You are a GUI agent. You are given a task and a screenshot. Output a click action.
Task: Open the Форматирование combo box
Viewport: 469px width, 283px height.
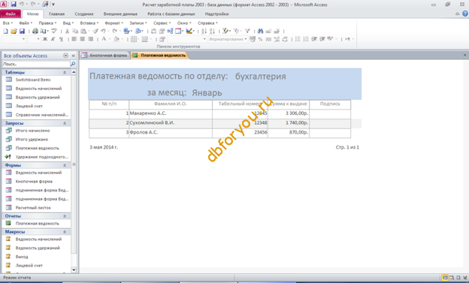(228, 39)
